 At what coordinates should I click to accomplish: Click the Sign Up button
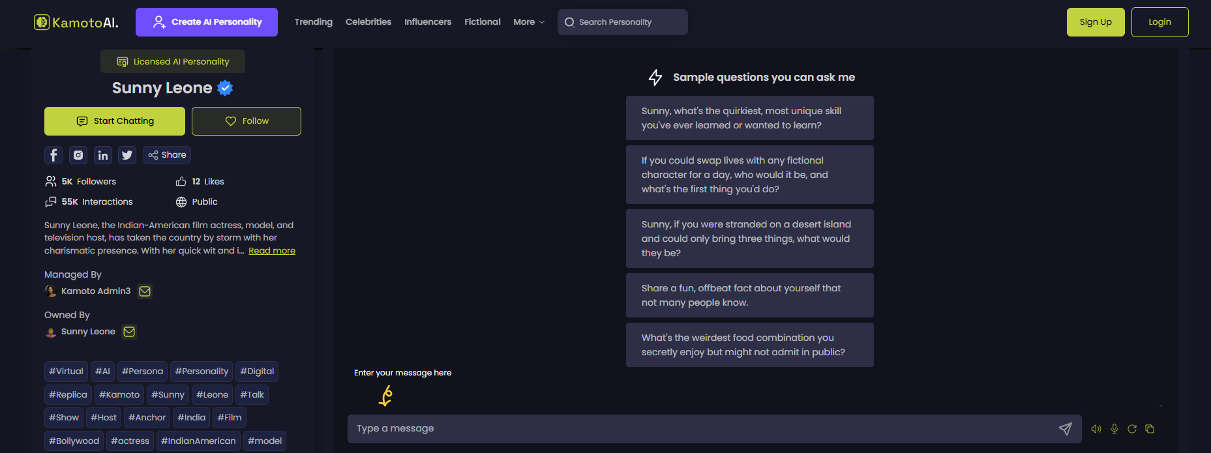pyautogui.click(x=1096, y=22)
